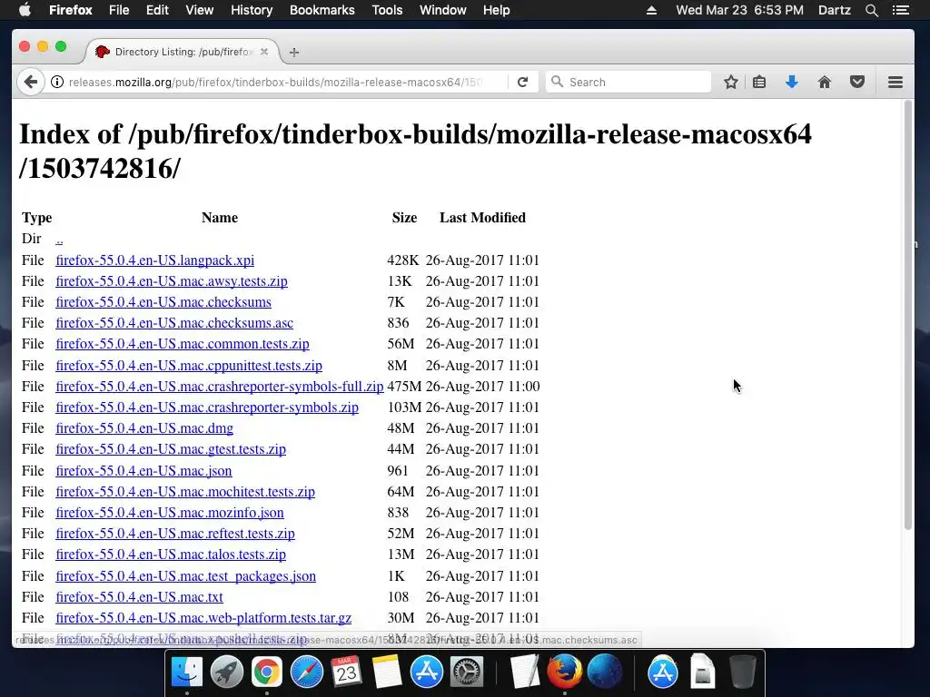930x697 pixels.
Task: Go to the Firefox home page icon
Action: coord(825,82)
